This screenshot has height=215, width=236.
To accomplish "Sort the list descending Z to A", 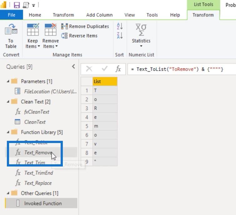I will pos(120,36).
